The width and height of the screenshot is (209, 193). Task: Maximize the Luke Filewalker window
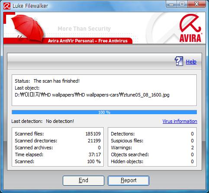click(x=182, y=4)
